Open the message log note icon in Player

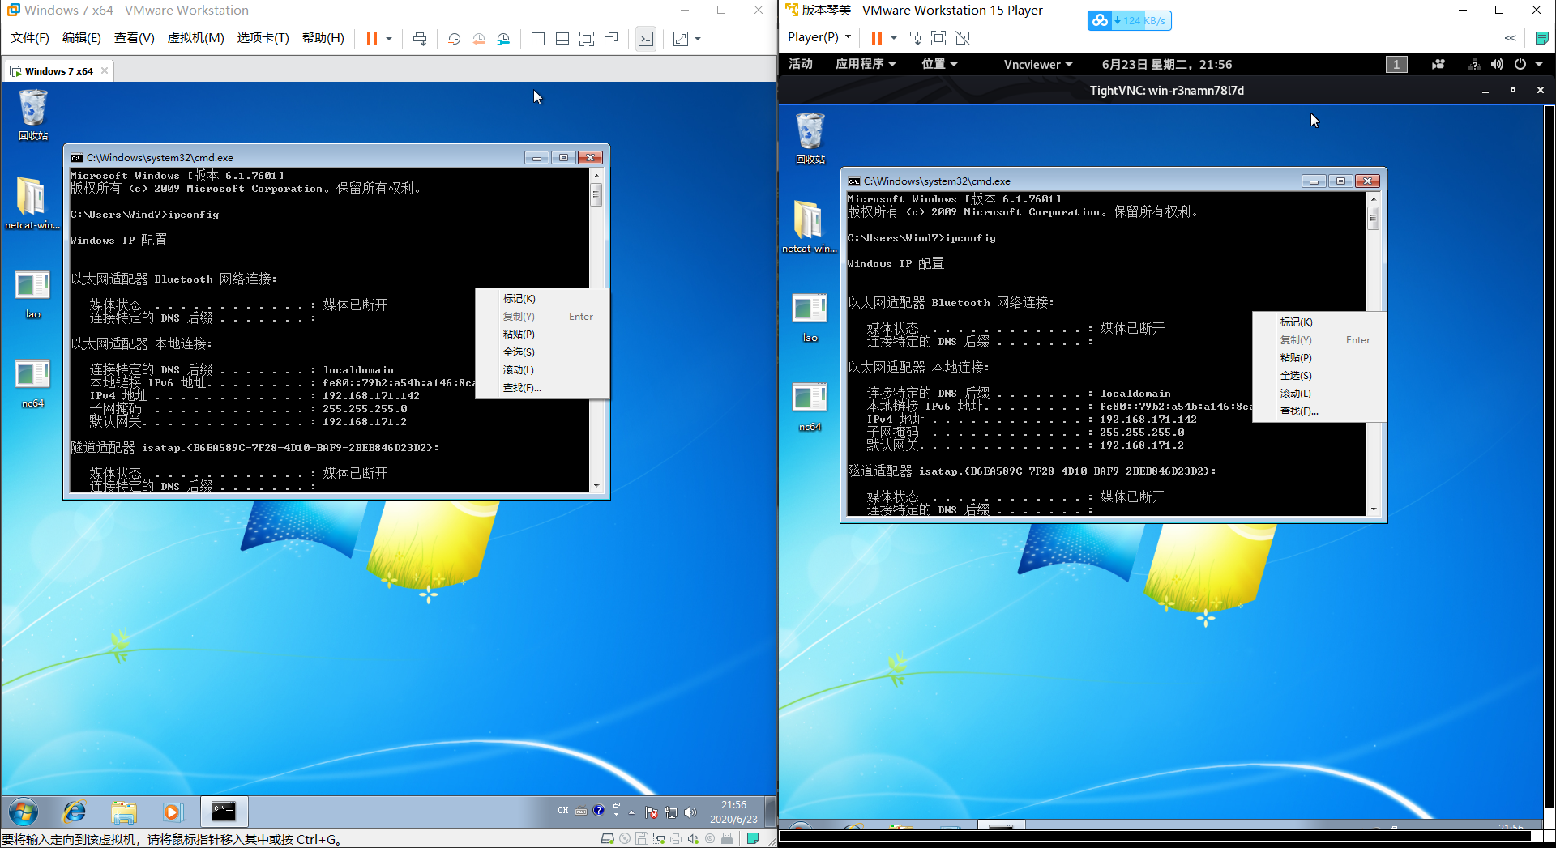click(x=1542, y=38)
